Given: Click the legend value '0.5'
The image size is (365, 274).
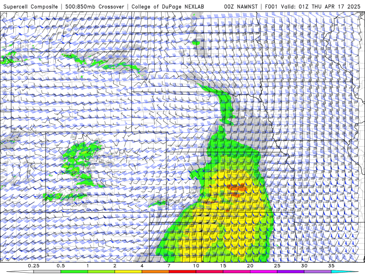Looking at the screenshot, I should [x=61, y=266].
